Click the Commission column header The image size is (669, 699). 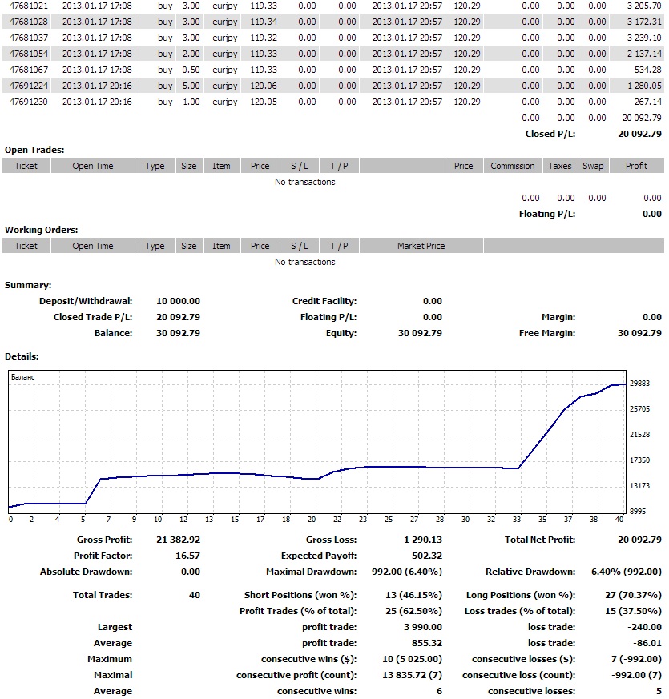(x=513, y=166)
